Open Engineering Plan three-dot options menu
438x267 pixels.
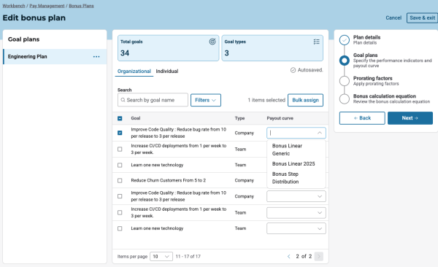coord(96,57)
